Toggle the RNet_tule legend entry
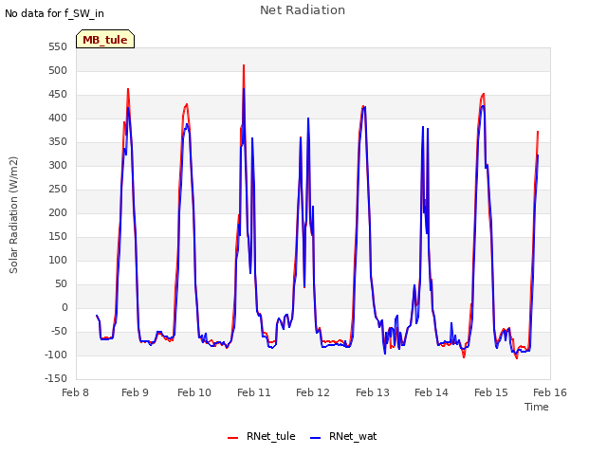 tap(262, 436)
